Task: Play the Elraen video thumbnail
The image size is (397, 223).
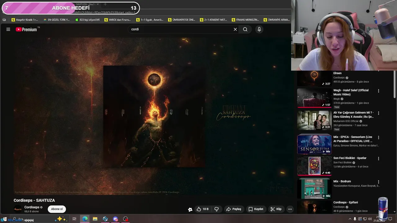Action: [x=314, y=78]
